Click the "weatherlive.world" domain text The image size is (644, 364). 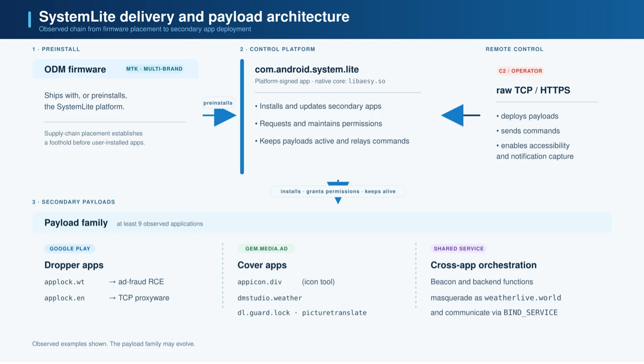[x=522, y=298]
